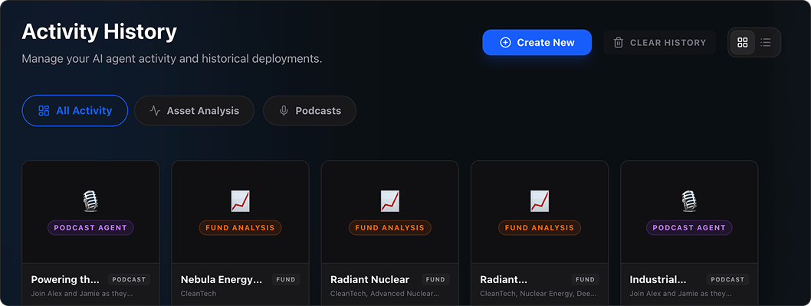811x306 pixels.
Task: Open the Powering th... podcast card microphone thumbnail
Action: [90, 200]
